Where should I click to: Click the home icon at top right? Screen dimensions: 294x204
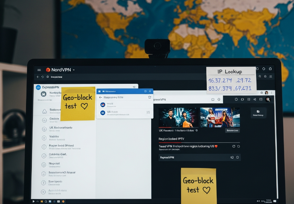point(270,69)
